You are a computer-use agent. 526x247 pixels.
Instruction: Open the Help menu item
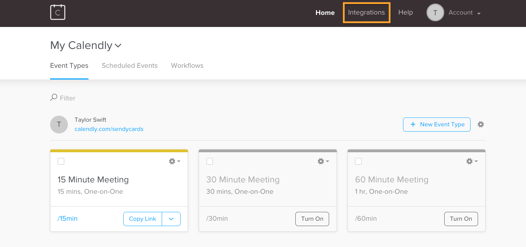tap(406, 12)
